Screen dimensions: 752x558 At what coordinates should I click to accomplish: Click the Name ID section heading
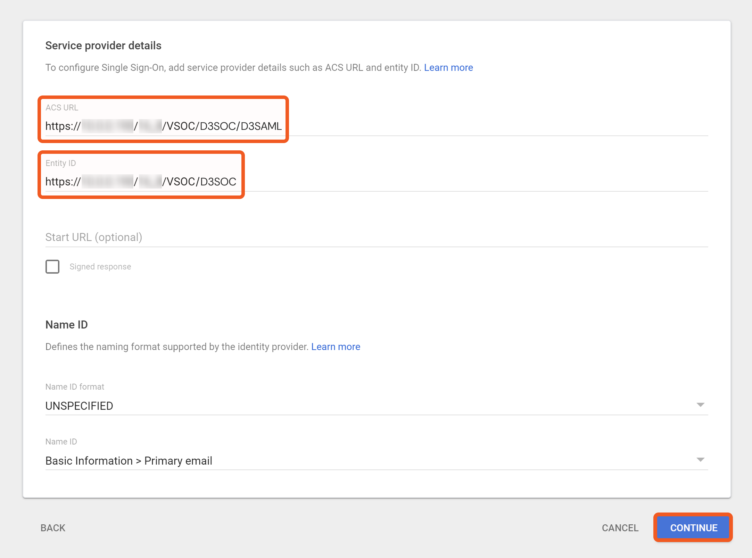67,325
